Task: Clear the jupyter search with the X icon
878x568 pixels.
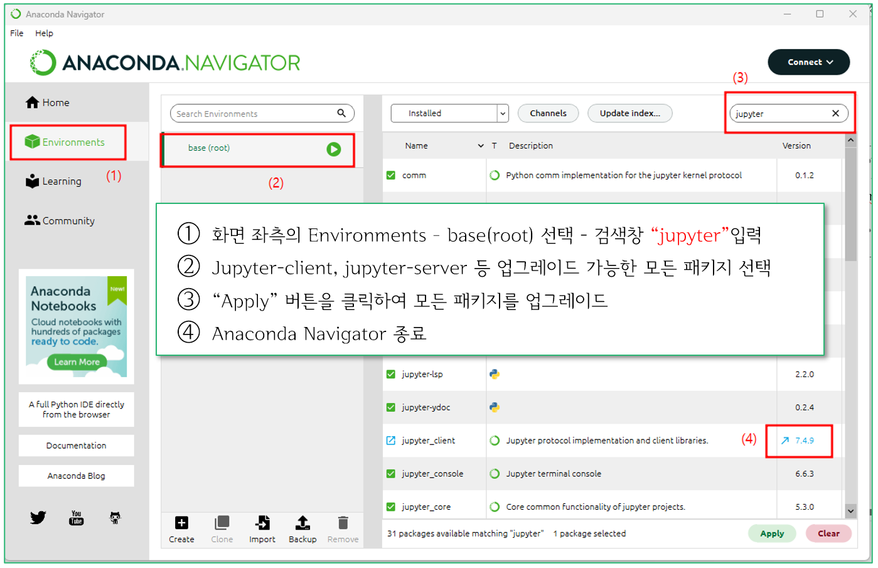Action: coord(835,114)
